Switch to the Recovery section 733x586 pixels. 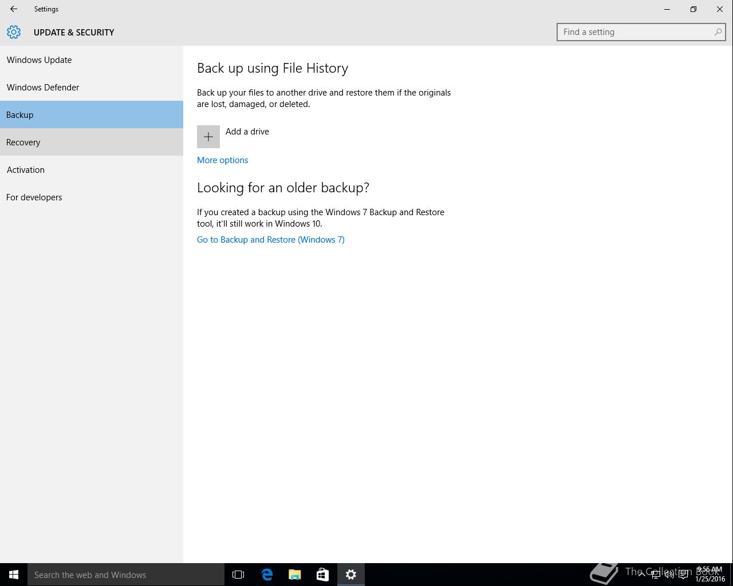[x=92, y=142]
